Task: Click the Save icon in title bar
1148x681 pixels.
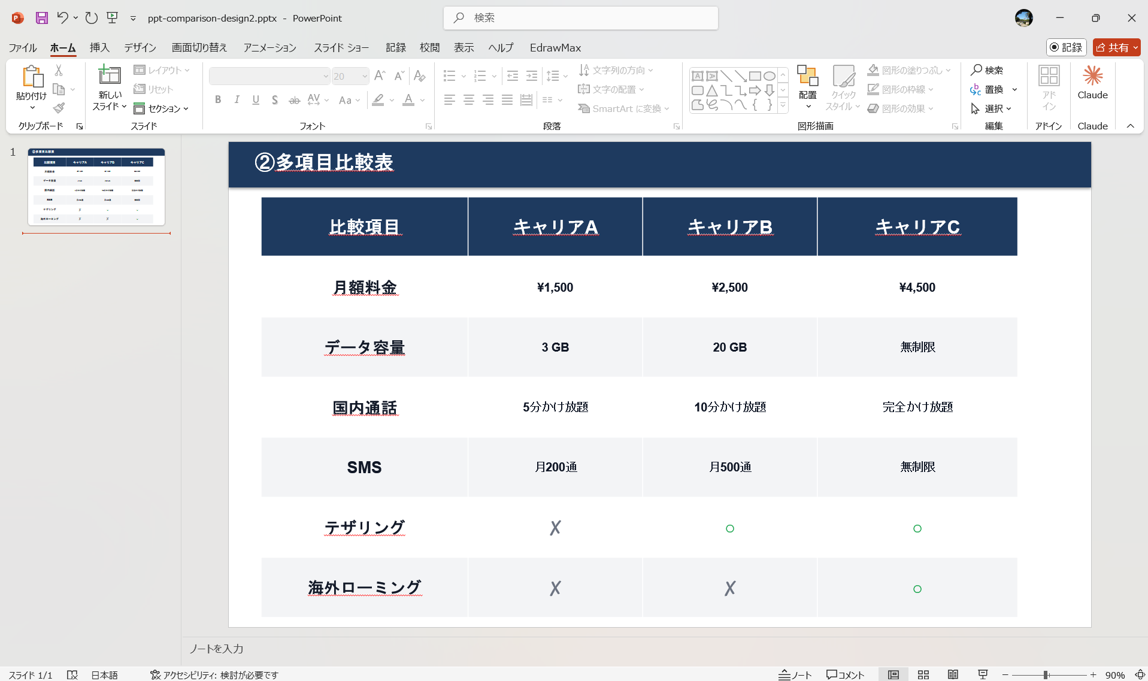Action: (x=41, y=18)
